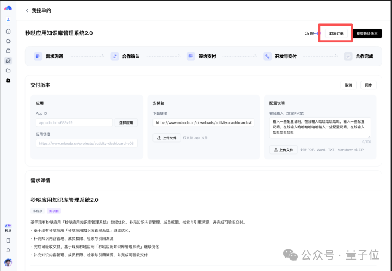Click the 取消订单 button
392x271 pixels.
pos(336,34)
